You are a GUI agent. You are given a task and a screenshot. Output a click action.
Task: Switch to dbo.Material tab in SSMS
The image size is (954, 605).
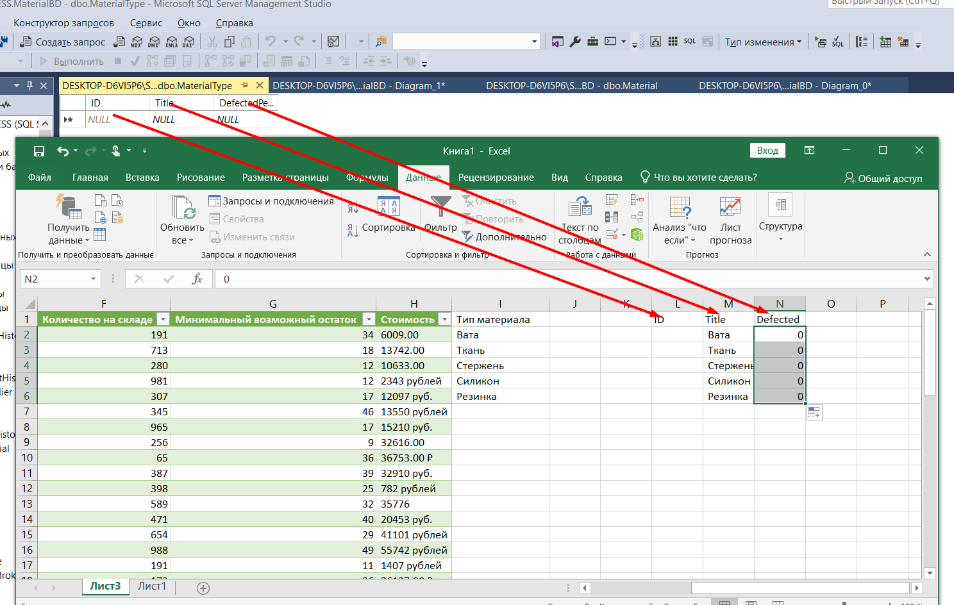point(572,86)
